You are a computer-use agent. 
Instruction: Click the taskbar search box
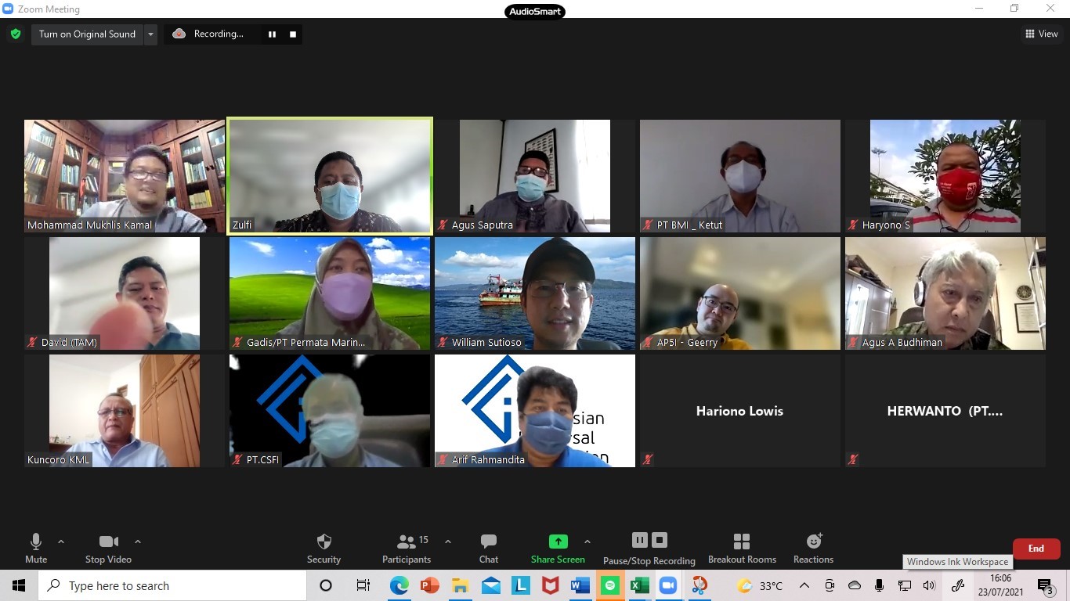coord(172,585)
